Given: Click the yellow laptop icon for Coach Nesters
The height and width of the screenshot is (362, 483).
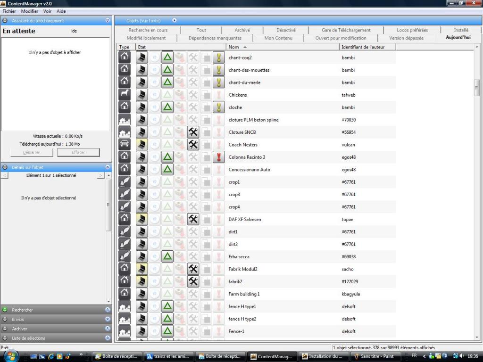Looking at the screenshot, I should click(x=142, y=145).
